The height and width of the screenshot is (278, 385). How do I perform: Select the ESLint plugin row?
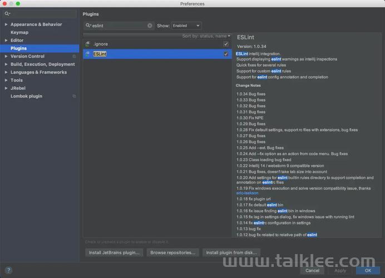point(157,54)
